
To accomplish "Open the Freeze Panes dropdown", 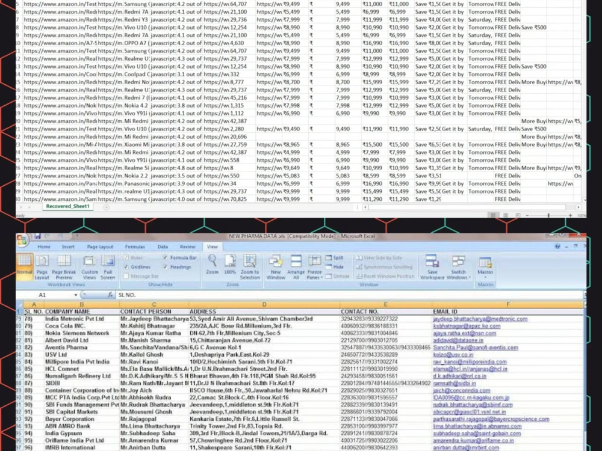I will [314, 266].
